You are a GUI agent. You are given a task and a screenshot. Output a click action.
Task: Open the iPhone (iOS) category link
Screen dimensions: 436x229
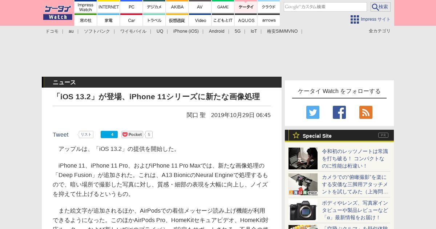pyautogui.click(x=186, y=31)
